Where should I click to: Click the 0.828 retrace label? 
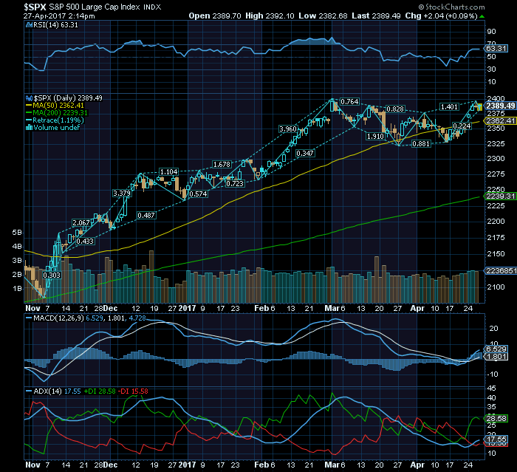[395, 109]
